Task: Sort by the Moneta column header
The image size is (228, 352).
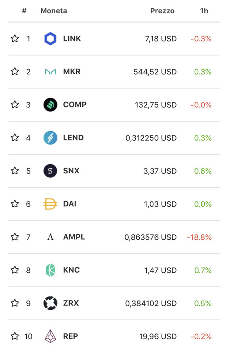Action: click(54, 11)
